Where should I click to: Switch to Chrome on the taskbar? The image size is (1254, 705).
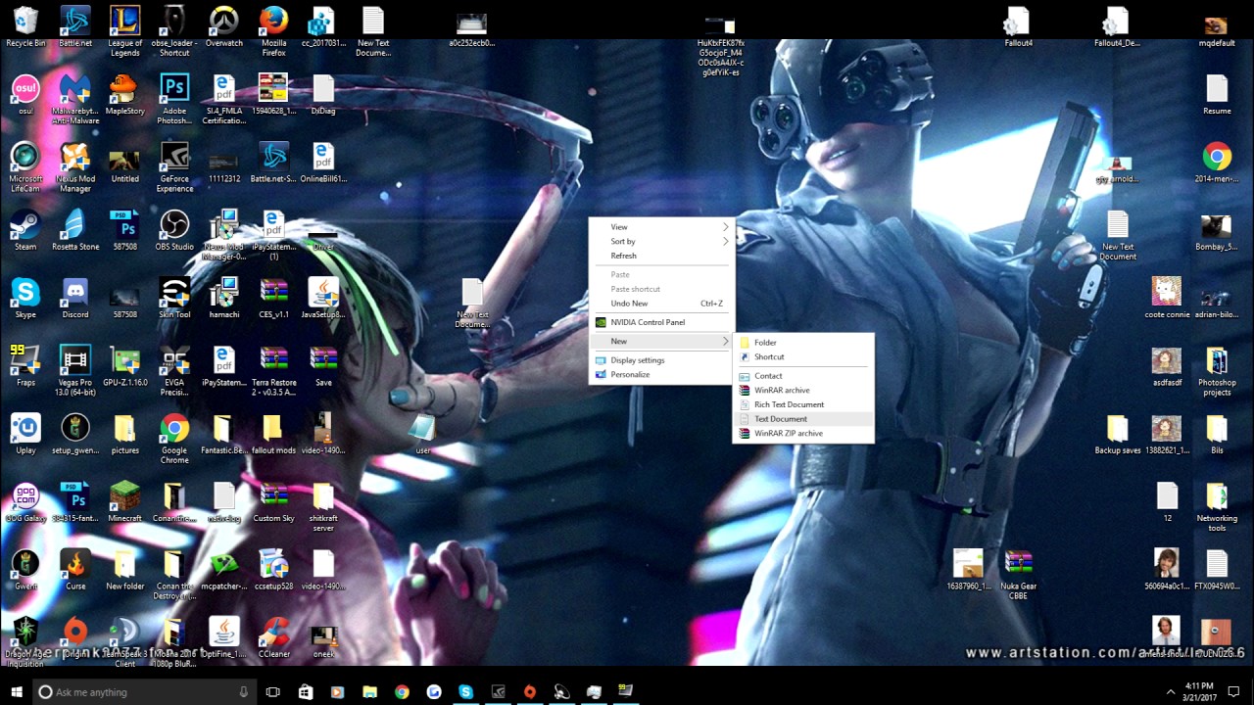402,692
